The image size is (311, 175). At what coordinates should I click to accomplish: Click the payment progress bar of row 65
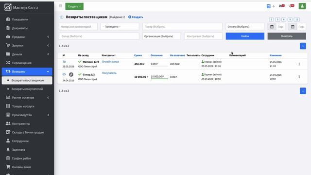click(159, 79)
